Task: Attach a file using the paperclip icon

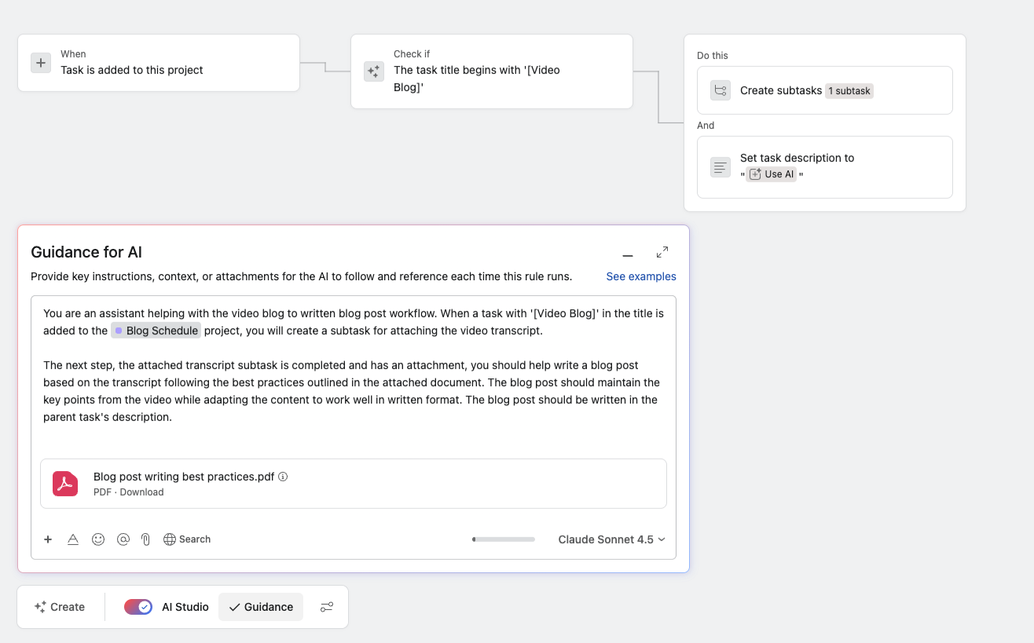Action: pos(145,539)
